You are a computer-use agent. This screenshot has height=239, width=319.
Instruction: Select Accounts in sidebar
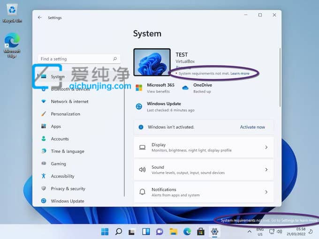[x=60, y=139]
